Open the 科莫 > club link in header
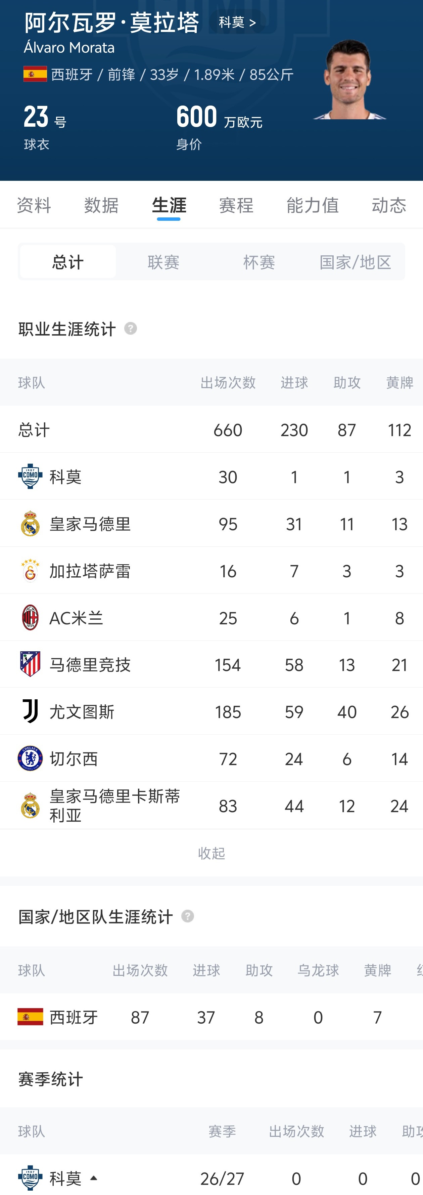 pyautogui.click(x=237, y=22)
